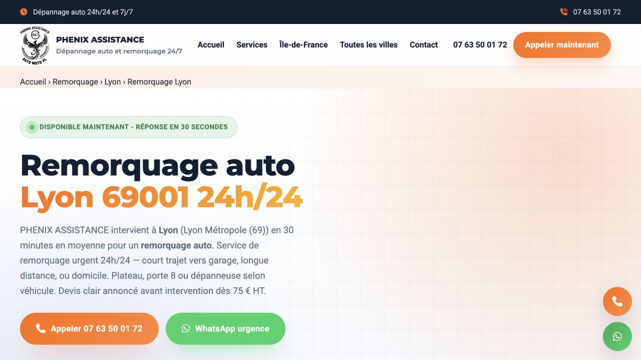Click the PHENIX ASSISTANCE brand name text

point(100,39)
